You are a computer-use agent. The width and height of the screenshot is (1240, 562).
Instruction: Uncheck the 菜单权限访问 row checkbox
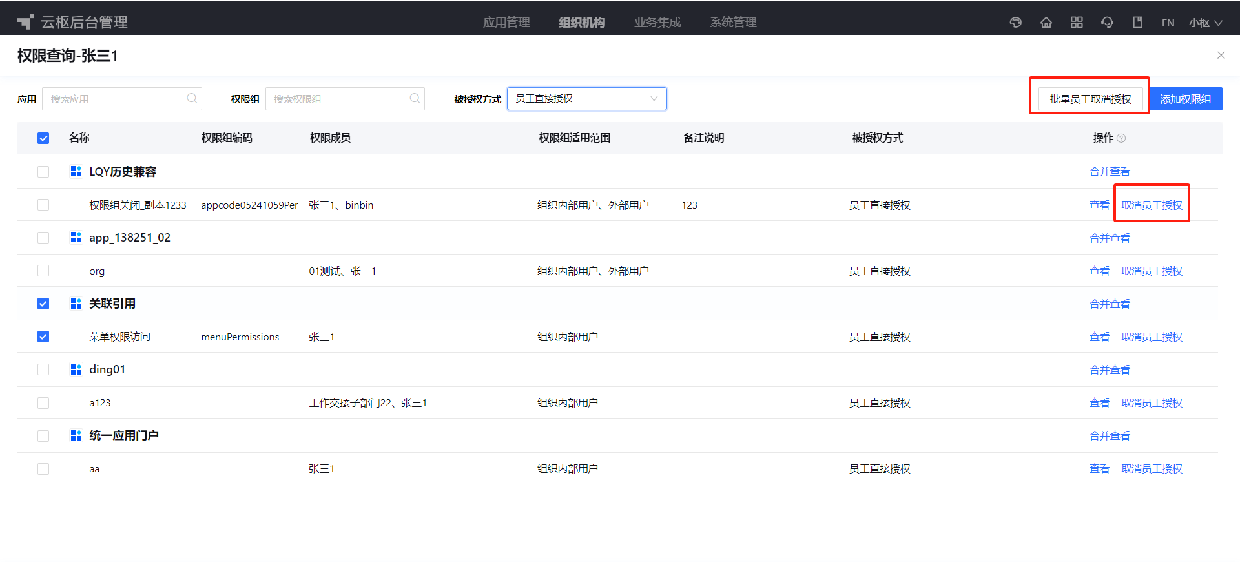tap(43, 337)
